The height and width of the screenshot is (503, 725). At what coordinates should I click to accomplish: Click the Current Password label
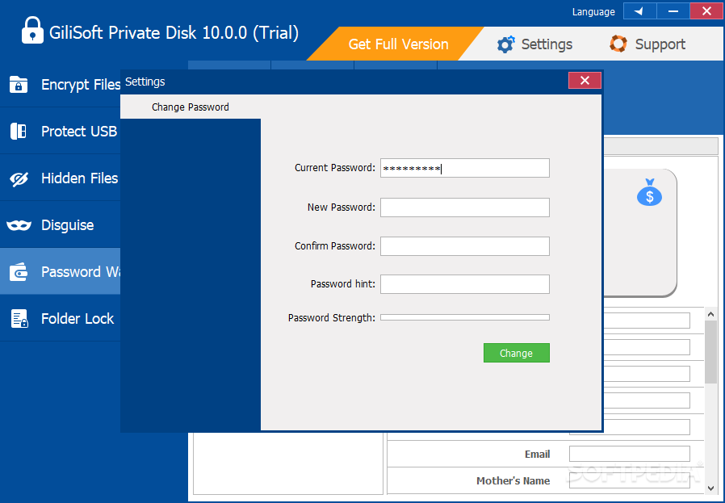pyautogui.click(x=335, y=168)
